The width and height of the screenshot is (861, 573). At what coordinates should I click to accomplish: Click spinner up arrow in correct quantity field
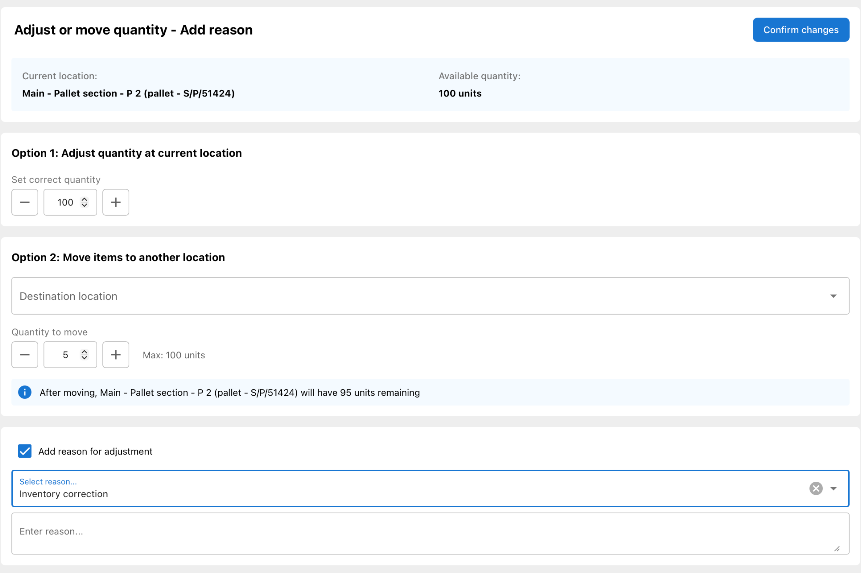click(x=84, y=199)
